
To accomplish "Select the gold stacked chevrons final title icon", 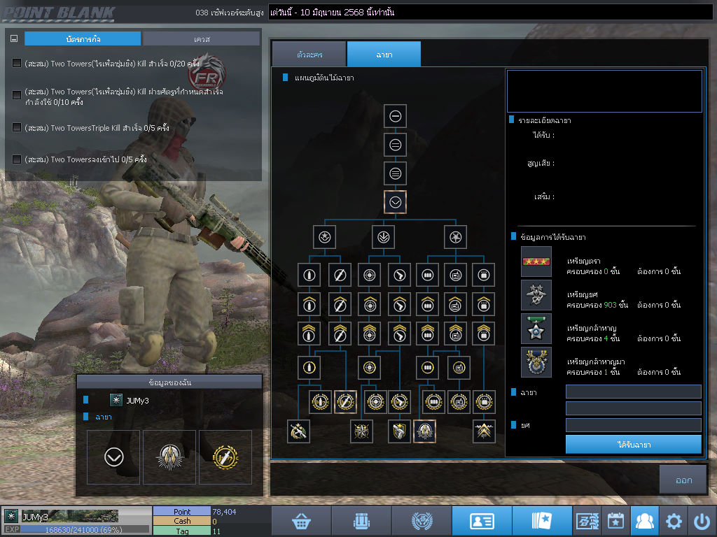I will click(x=484, y=431).
